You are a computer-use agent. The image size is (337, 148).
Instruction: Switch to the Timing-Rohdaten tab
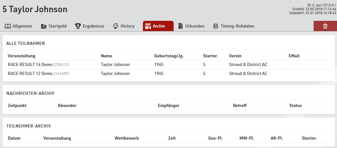[237, 26]
